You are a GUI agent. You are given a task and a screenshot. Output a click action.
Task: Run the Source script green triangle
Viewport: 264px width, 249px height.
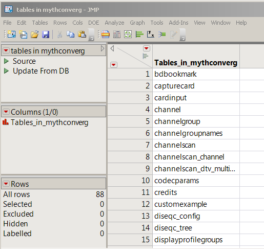6,61
